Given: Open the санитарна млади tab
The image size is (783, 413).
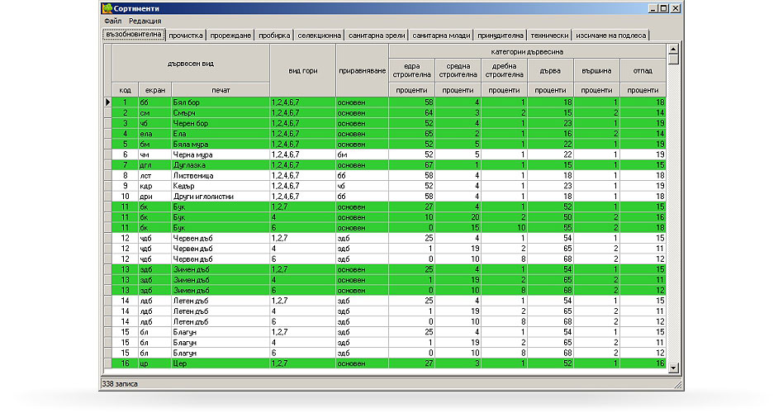Looking at the screenshot, I should (x=439, y=36).
